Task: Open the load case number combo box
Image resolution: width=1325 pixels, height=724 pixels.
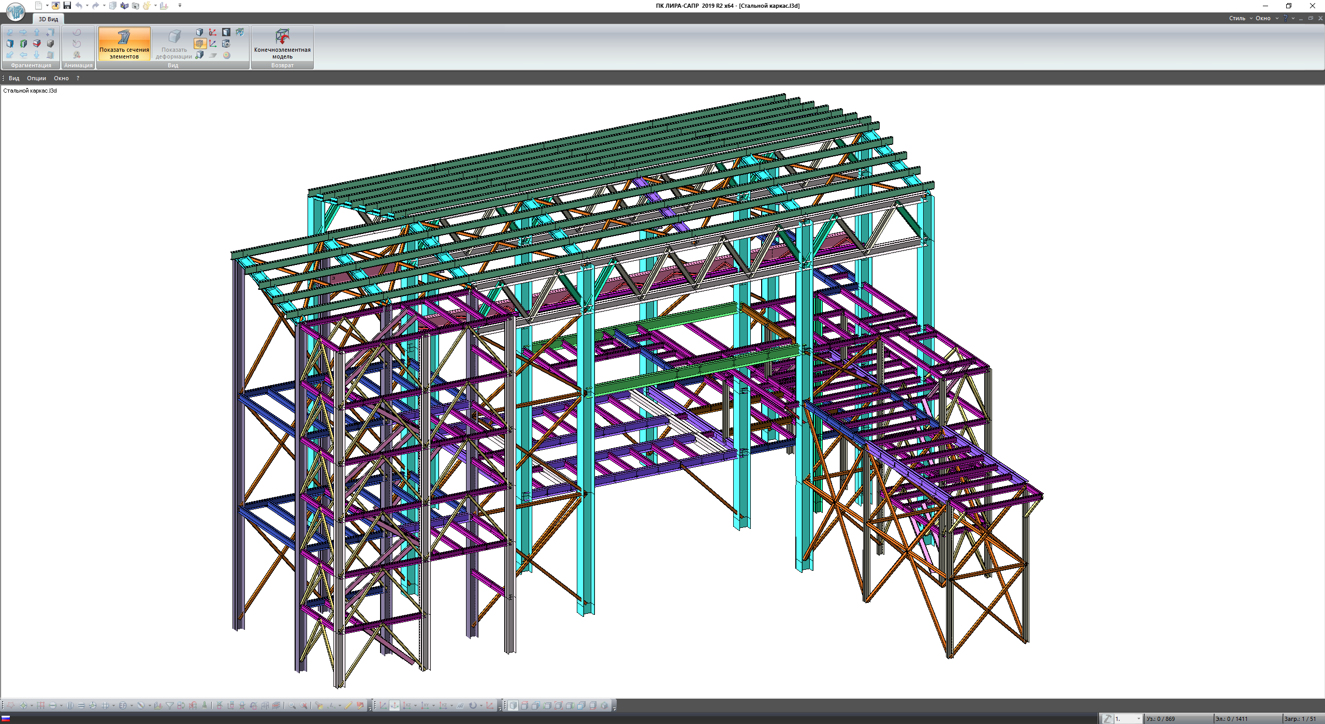Action: [x=1128, y=719]
